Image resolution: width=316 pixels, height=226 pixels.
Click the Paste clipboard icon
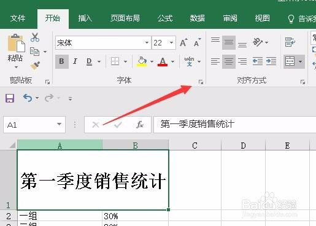(x=16, y=43)
